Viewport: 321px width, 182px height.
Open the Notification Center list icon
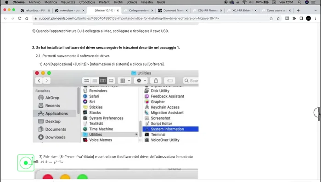tap(314, 2)
